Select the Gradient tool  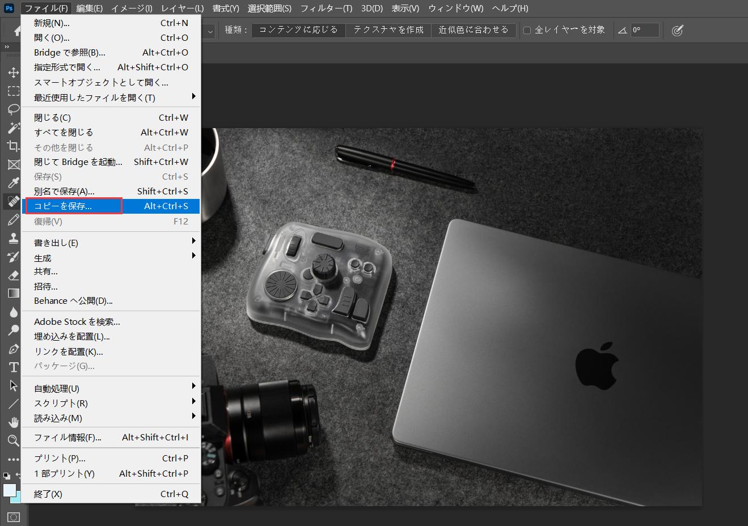pos(13,293)
